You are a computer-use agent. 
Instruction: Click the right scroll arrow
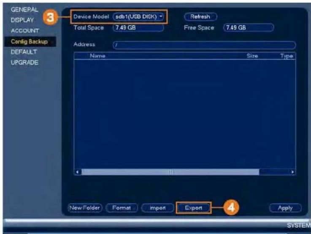click(x=292, y=172)
